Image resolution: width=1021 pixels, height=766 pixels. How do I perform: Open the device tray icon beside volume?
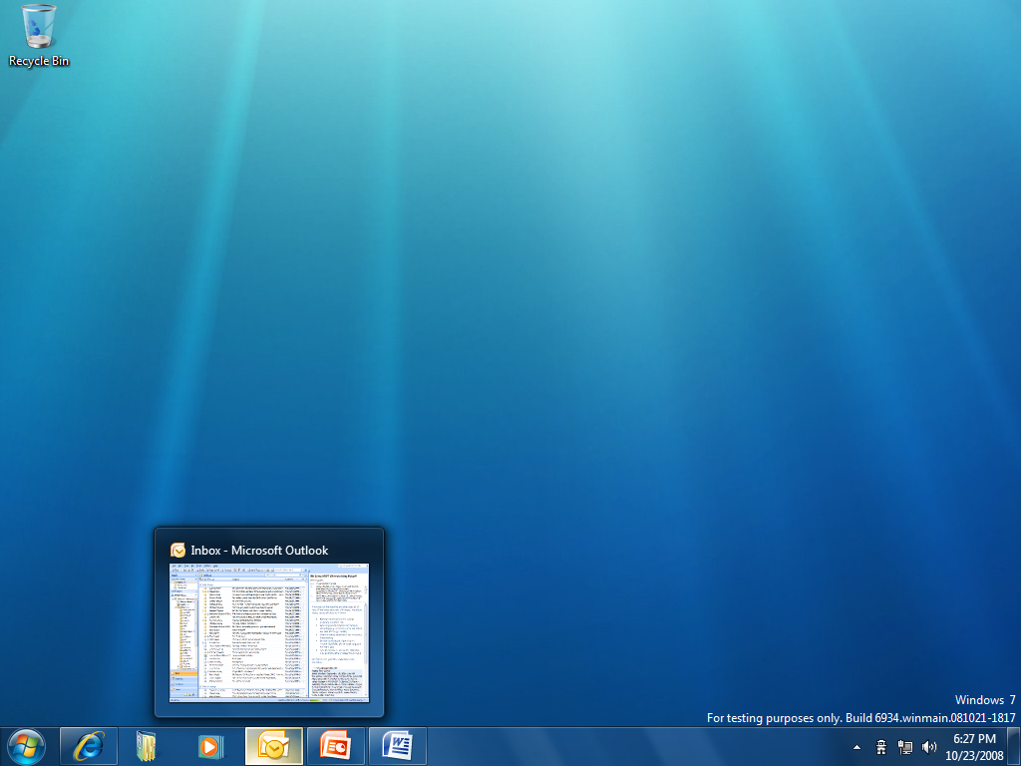(905, 746)
